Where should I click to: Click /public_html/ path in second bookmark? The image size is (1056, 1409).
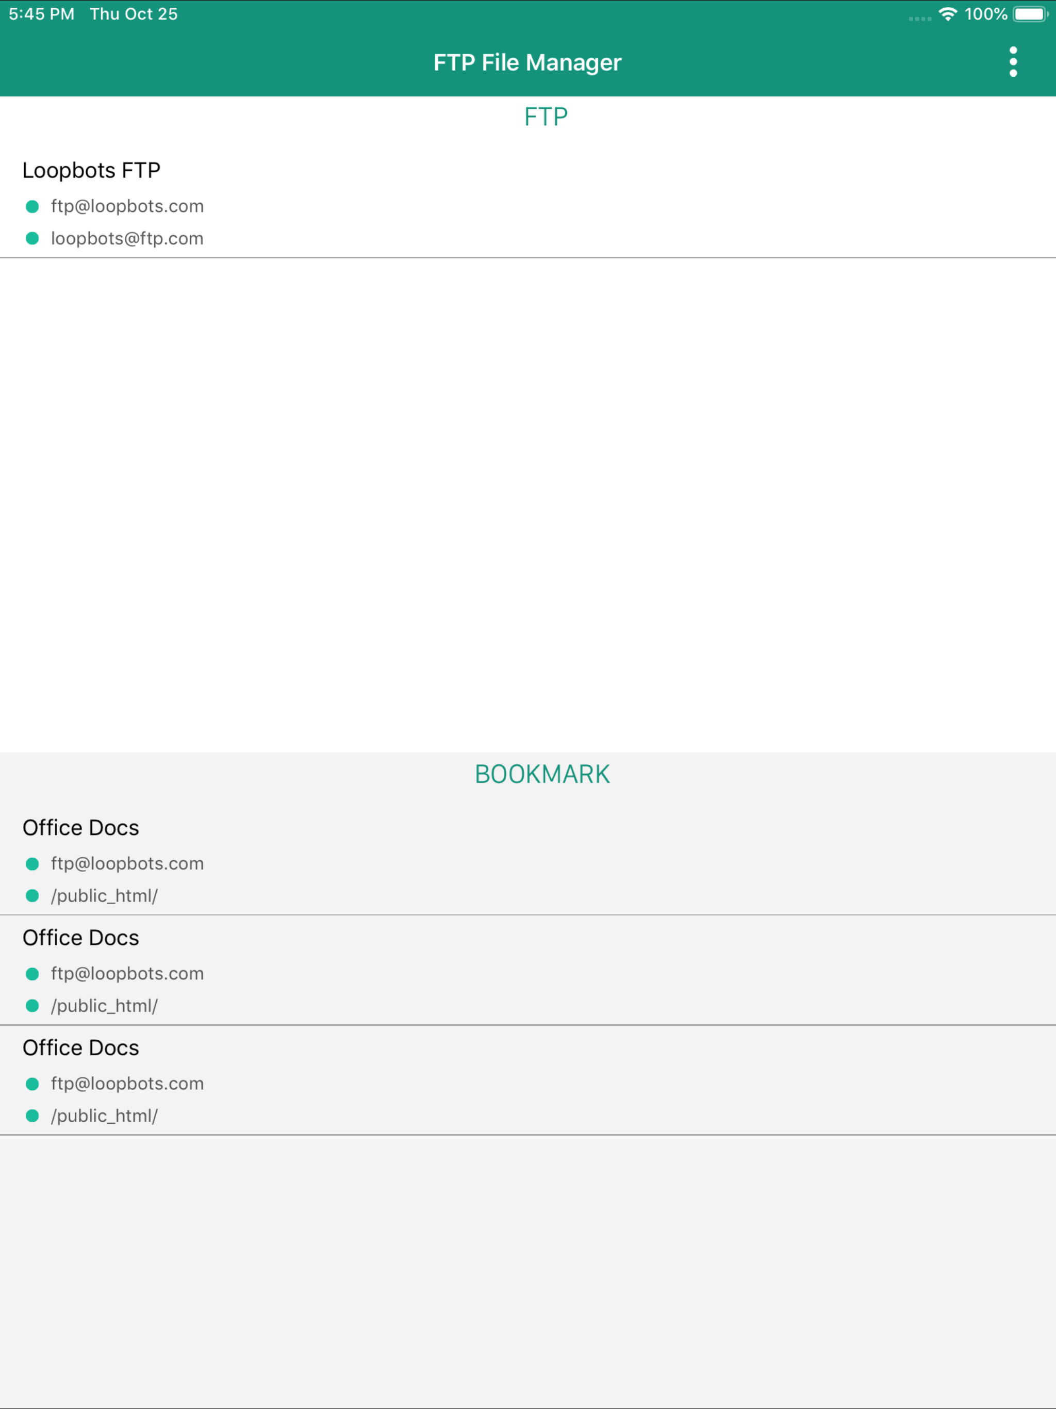(x=105, y=1006)
